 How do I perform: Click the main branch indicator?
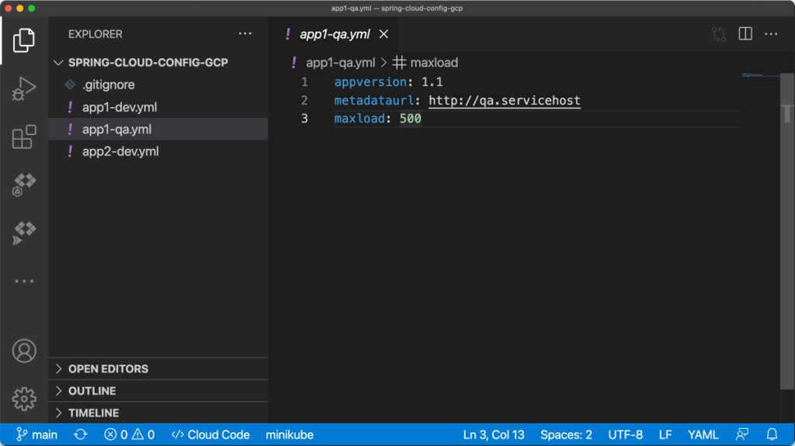click(37, 434)
